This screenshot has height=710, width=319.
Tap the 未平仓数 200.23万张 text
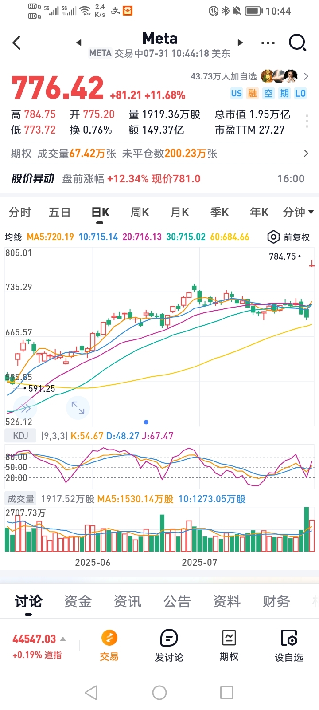pyautogui.click(x=170, y=154)
